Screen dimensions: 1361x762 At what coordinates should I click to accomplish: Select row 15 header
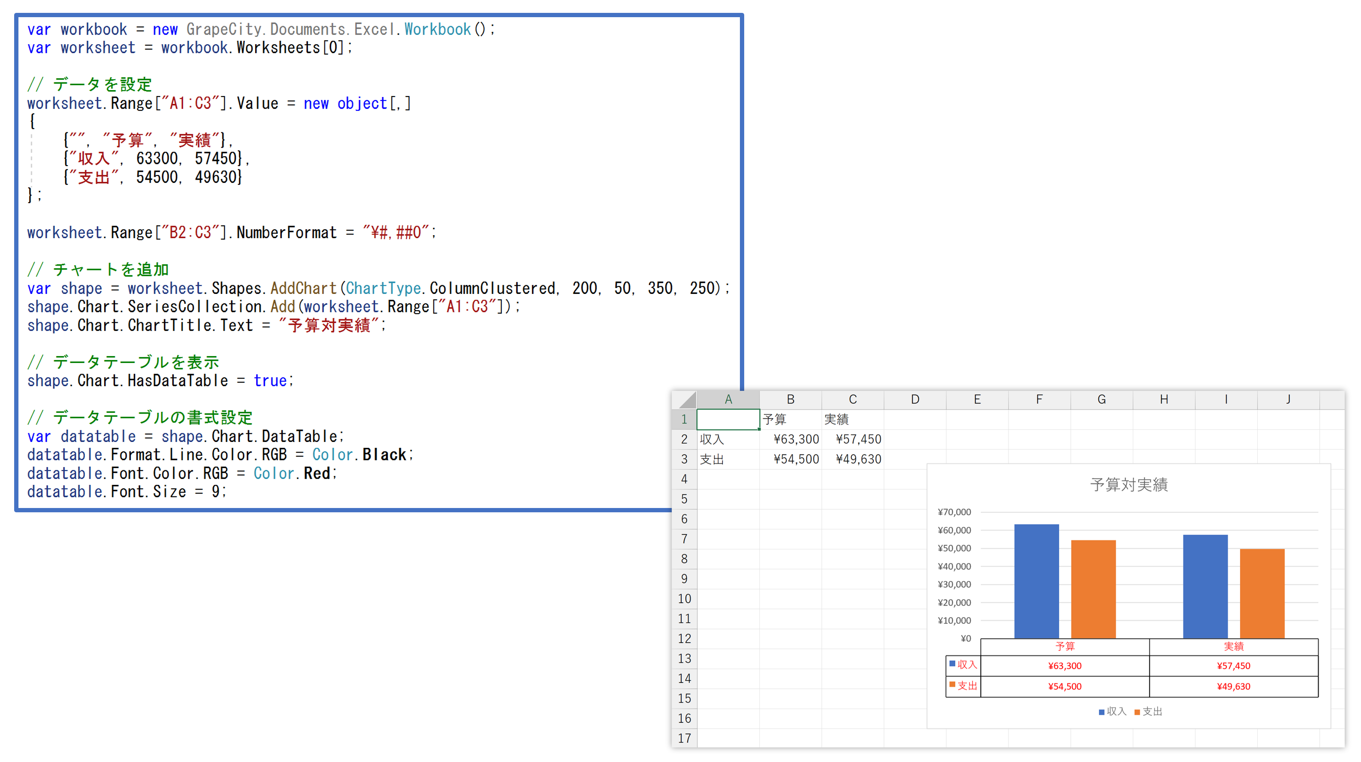(x=684, y=698)
